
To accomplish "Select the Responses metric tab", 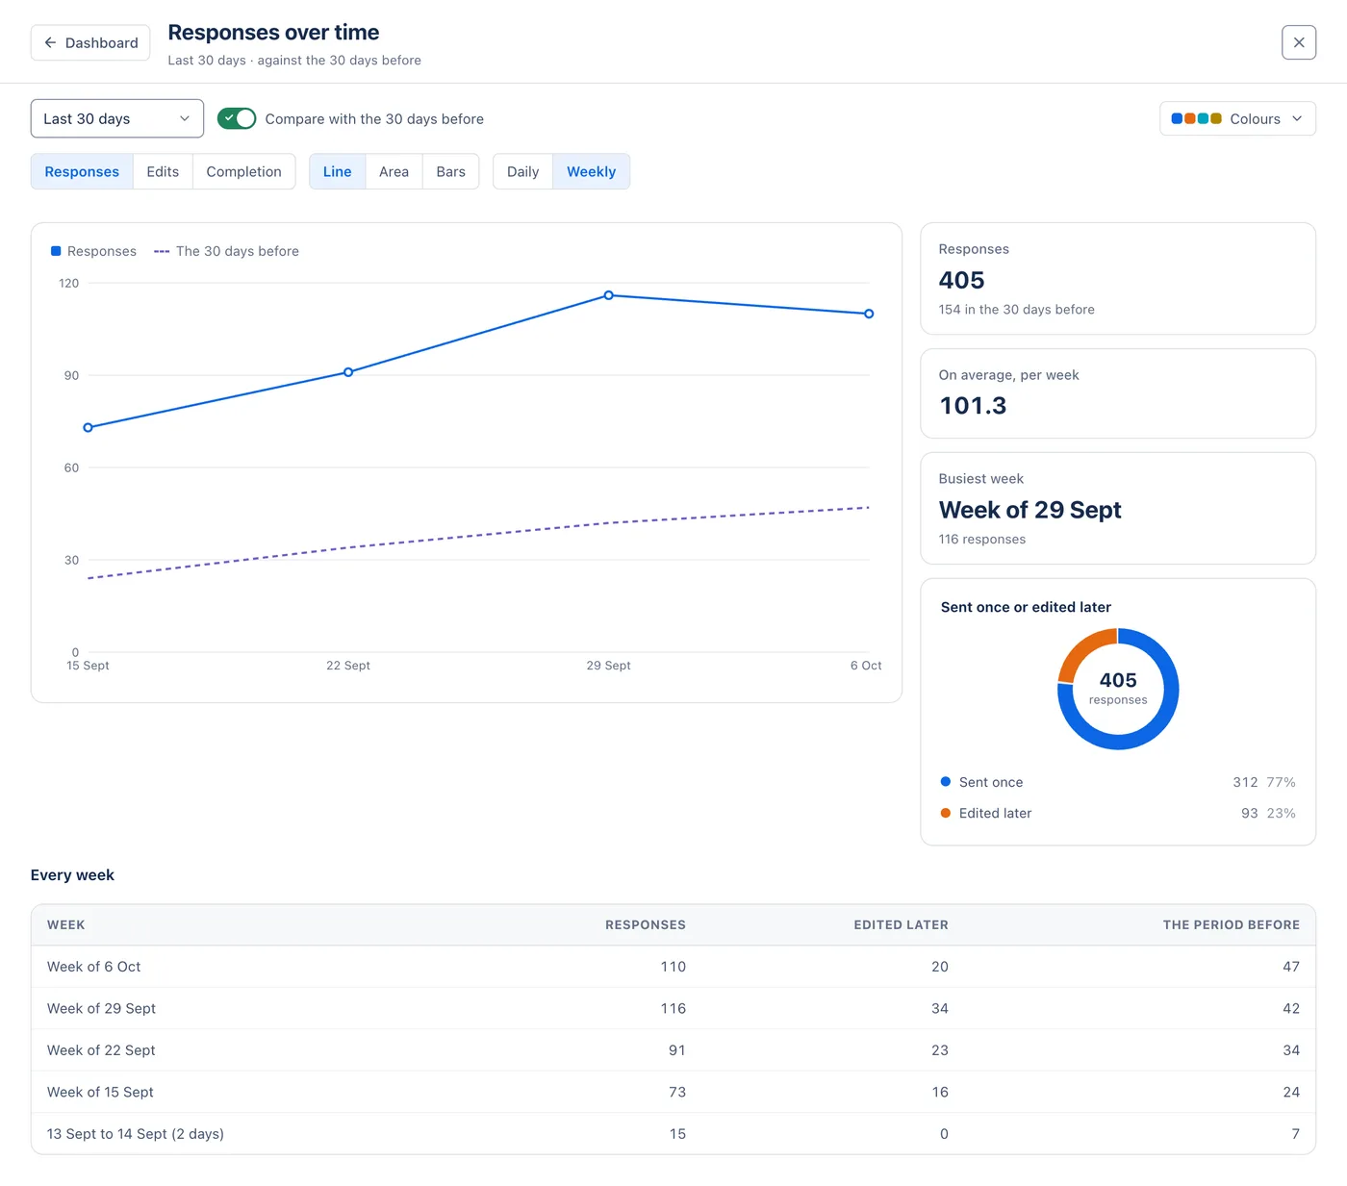I will pyautogui.click(x=82, y=171).
